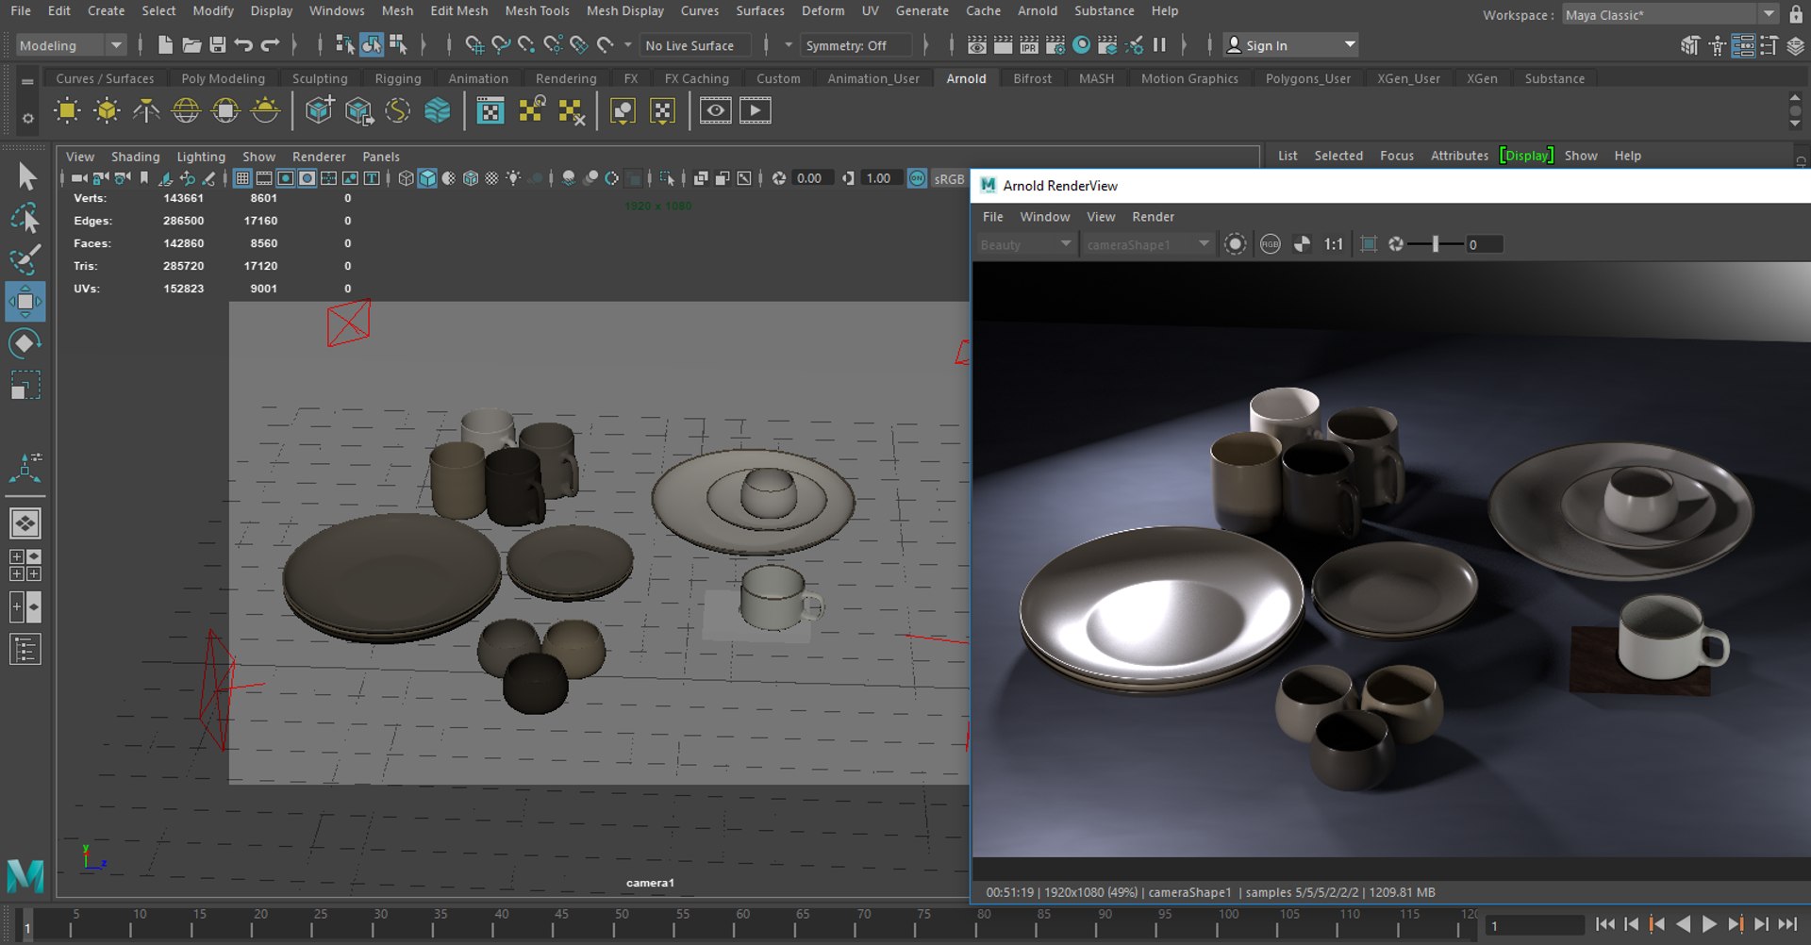This screenshot has height=945, width=1811.
Task: Open the Arnold menu in main menu bar
Action: click(1037, 10)
